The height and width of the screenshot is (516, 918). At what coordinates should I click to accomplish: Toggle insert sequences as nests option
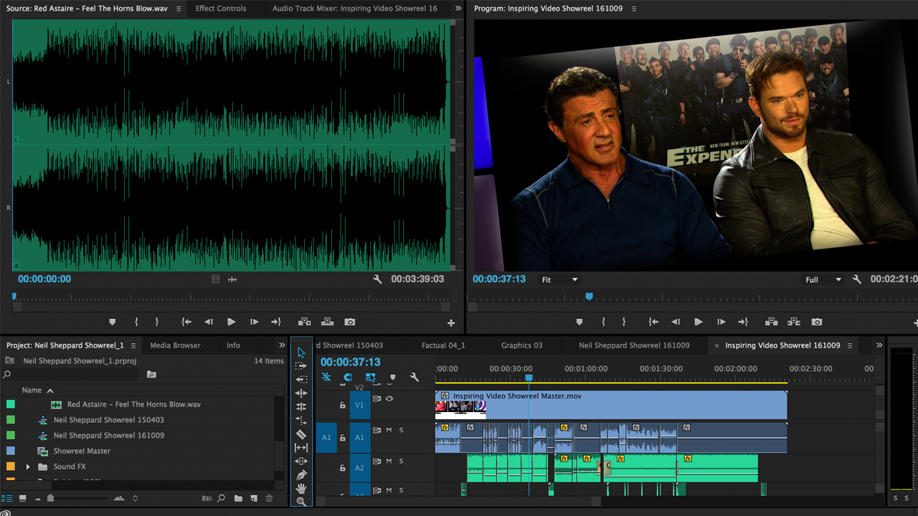tap(326, 377)
